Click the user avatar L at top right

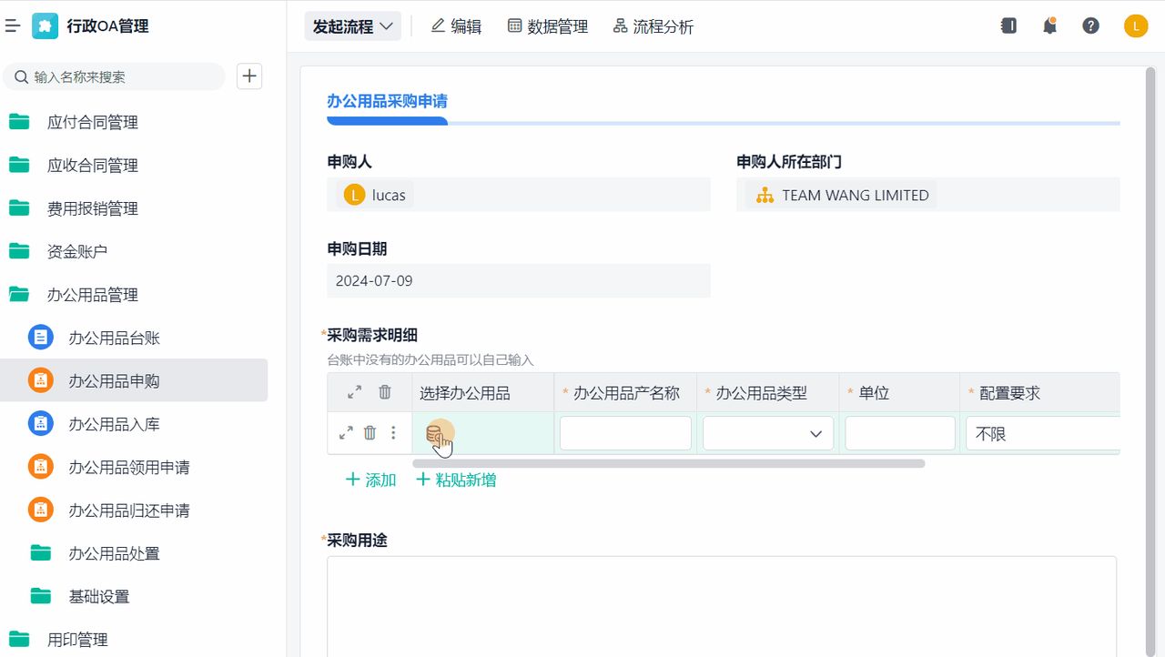point(1135,25)
